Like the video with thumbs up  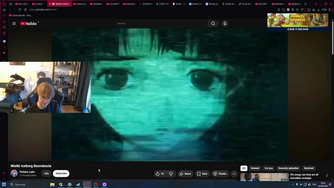[x=160, y=174]
